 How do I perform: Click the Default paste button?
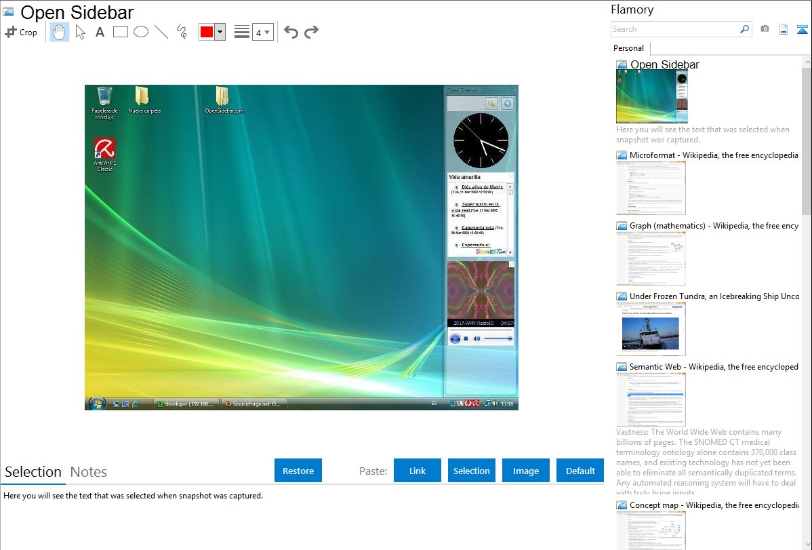(x=580, y=471)
